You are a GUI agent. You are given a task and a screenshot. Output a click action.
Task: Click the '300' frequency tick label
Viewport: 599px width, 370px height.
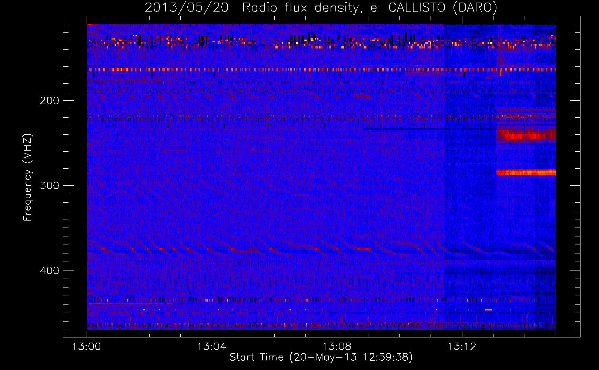[50, 185]
